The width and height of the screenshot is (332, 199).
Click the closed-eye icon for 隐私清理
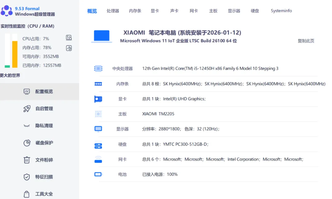click(x=27, y=126)
